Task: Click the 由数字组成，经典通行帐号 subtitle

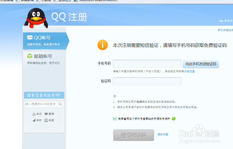Action: (43, 44)
